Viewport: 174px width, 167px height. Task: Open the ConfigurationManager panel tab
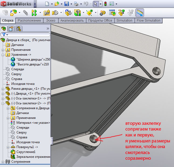pos(18,29)
